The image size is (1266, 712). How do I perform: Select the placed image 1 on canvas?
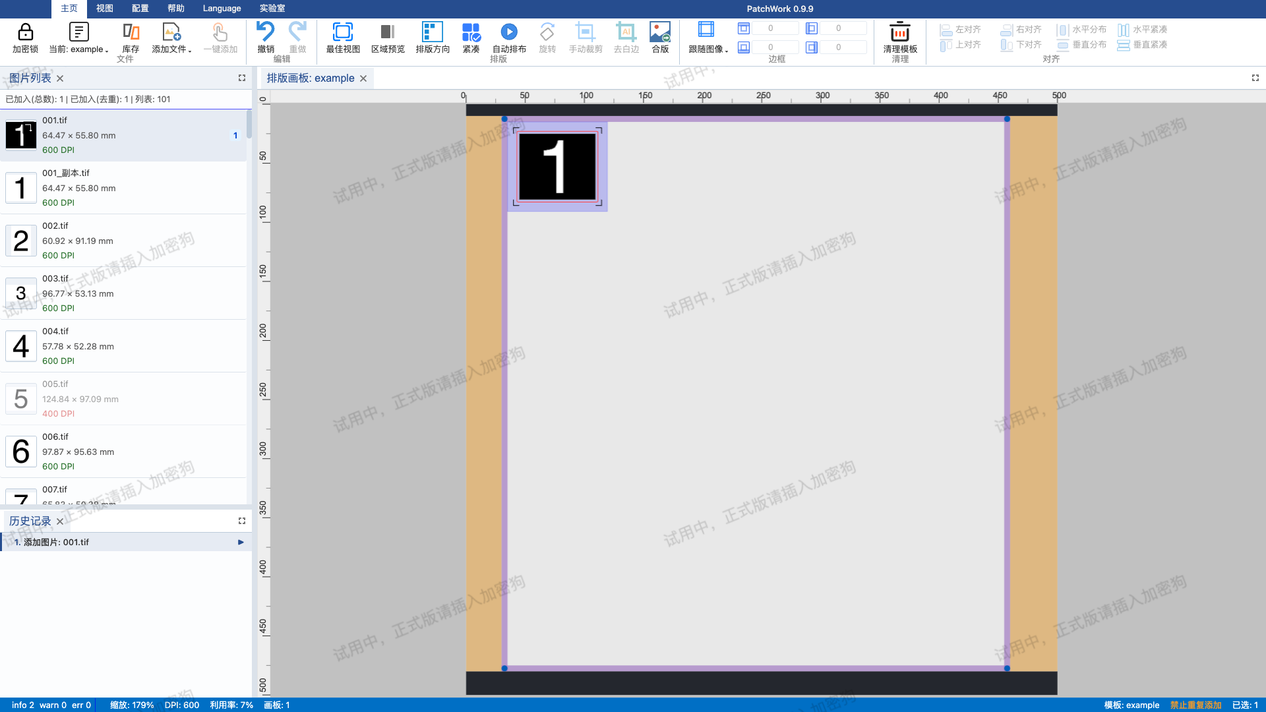click(558, 167)
